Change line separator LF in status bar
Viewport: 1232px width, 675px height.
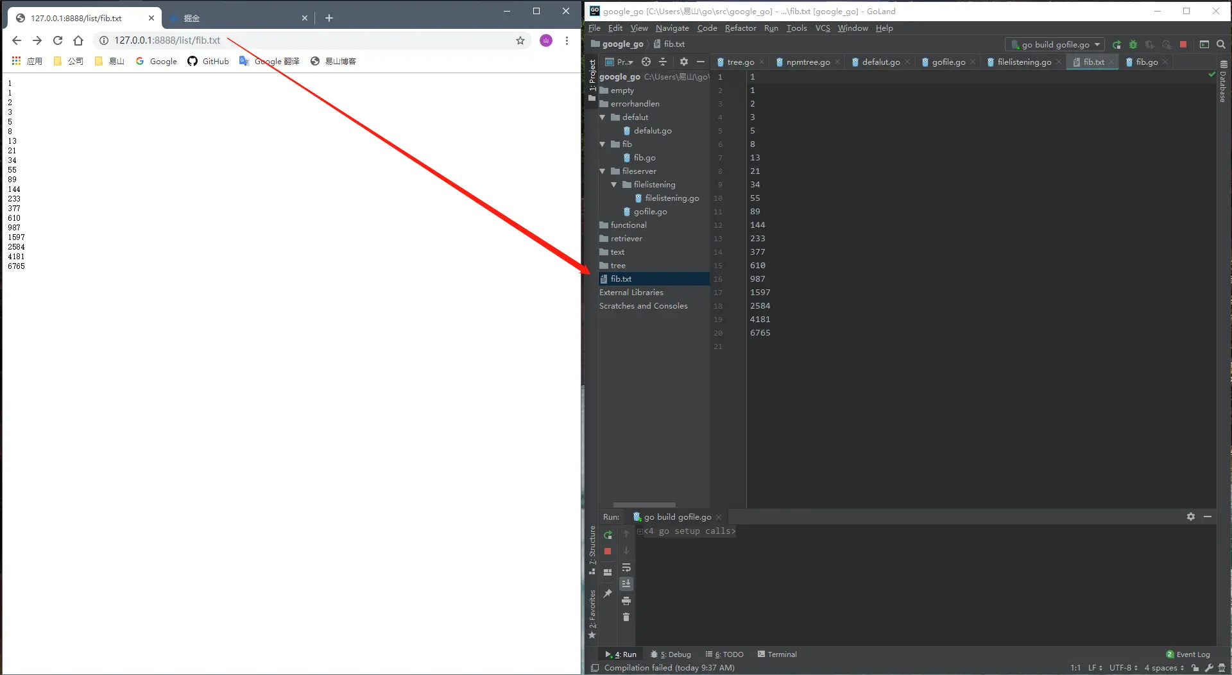[1095, 668]
